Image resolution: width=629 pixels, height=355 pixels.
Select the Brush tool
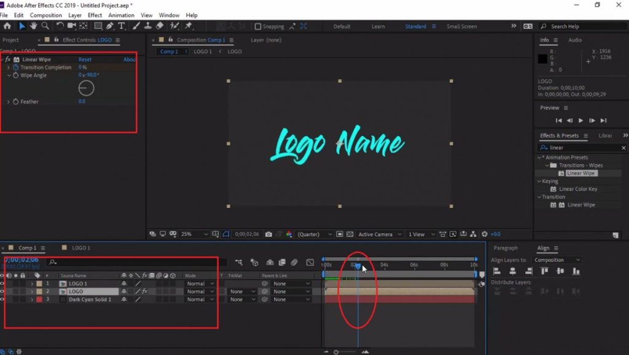point(135,26)
